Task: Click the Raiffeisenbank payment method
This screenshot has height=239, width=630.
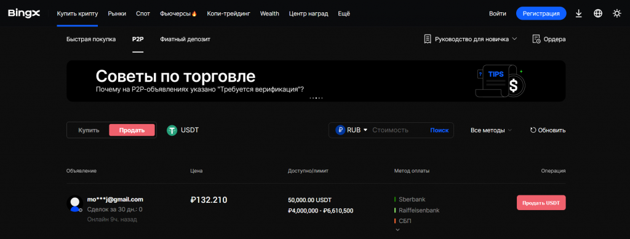Action: [419, 210]
